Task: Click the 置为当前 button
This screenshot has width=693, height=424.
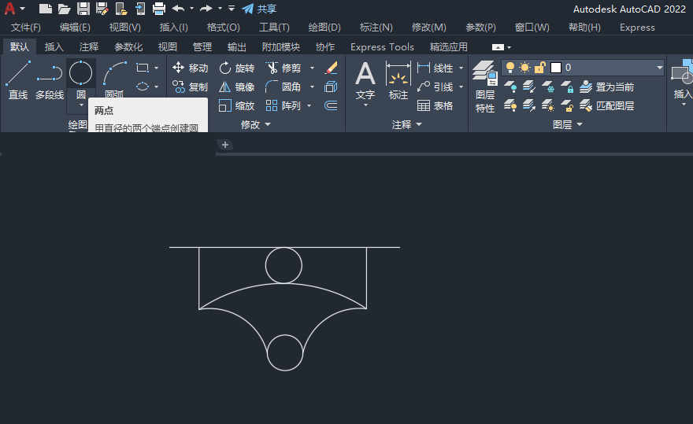Action: (606, 87)
